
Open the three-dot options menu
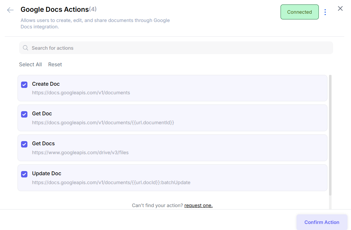pos(325,12)
